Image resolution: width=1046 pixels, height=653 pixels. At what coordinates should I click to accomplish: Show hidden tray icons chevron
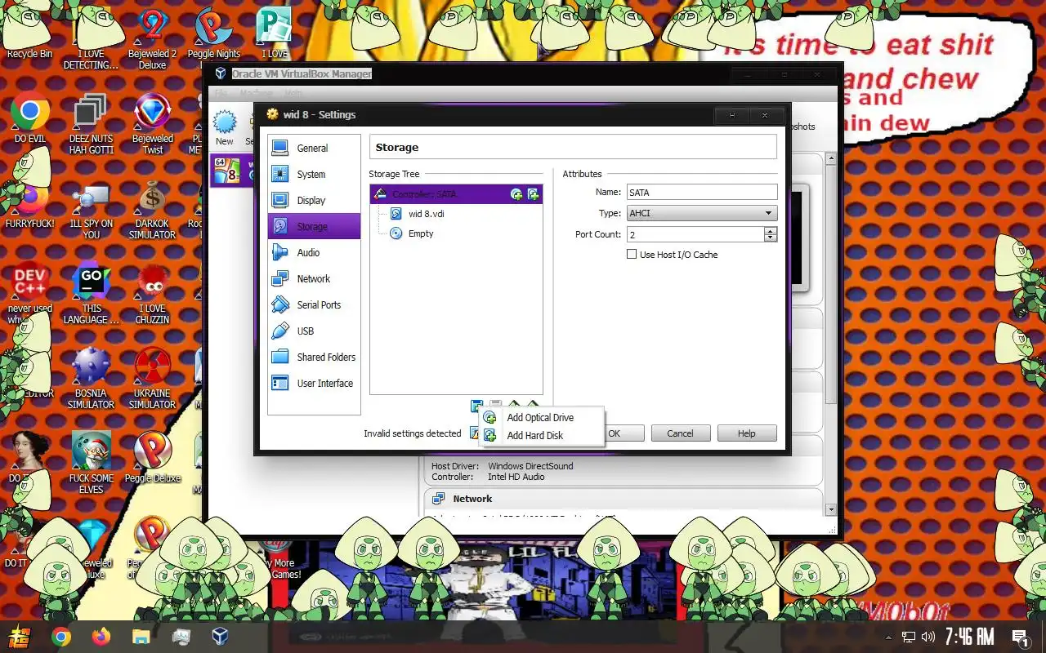[x=889, y=637]
